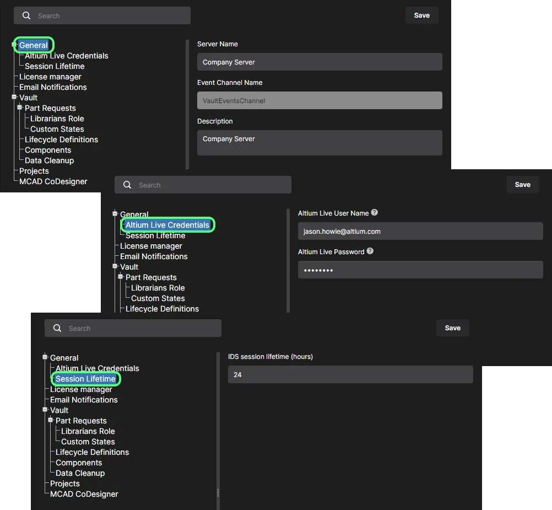Click Save button in the bottom panel
The height and width of the screenshot is (510, 552).
pos(453,328)
